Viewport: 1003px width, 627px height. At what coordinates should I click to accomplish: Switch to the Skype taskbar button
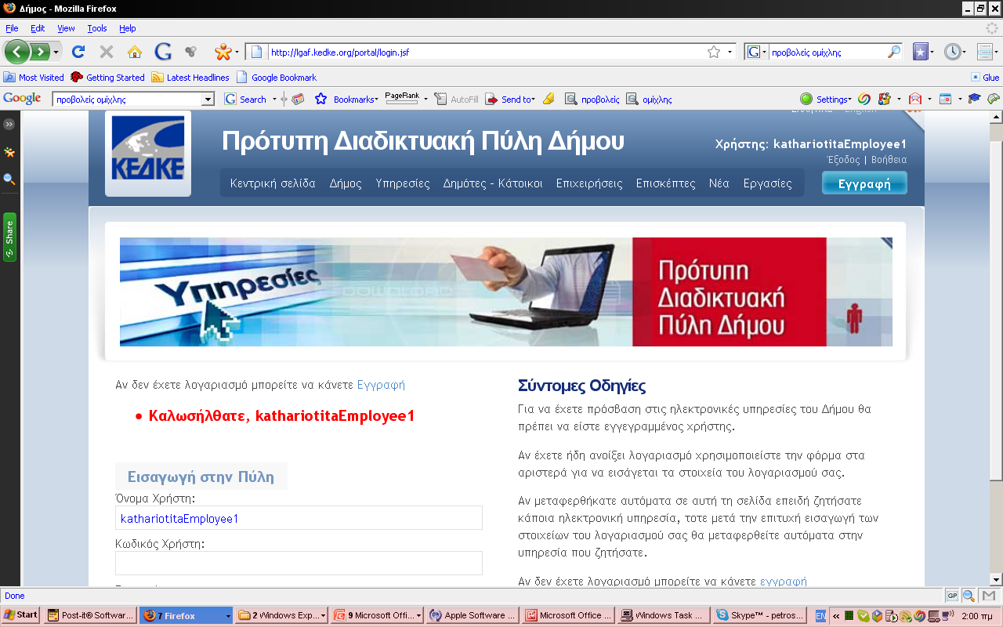pos(759,615)
